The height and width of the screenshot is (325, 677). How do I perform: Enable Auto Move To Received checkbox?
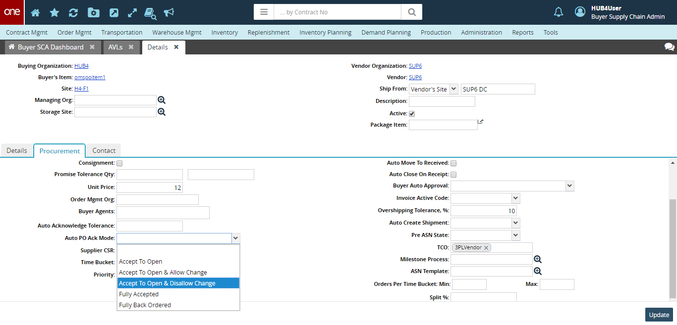click(x=453, y=163)
